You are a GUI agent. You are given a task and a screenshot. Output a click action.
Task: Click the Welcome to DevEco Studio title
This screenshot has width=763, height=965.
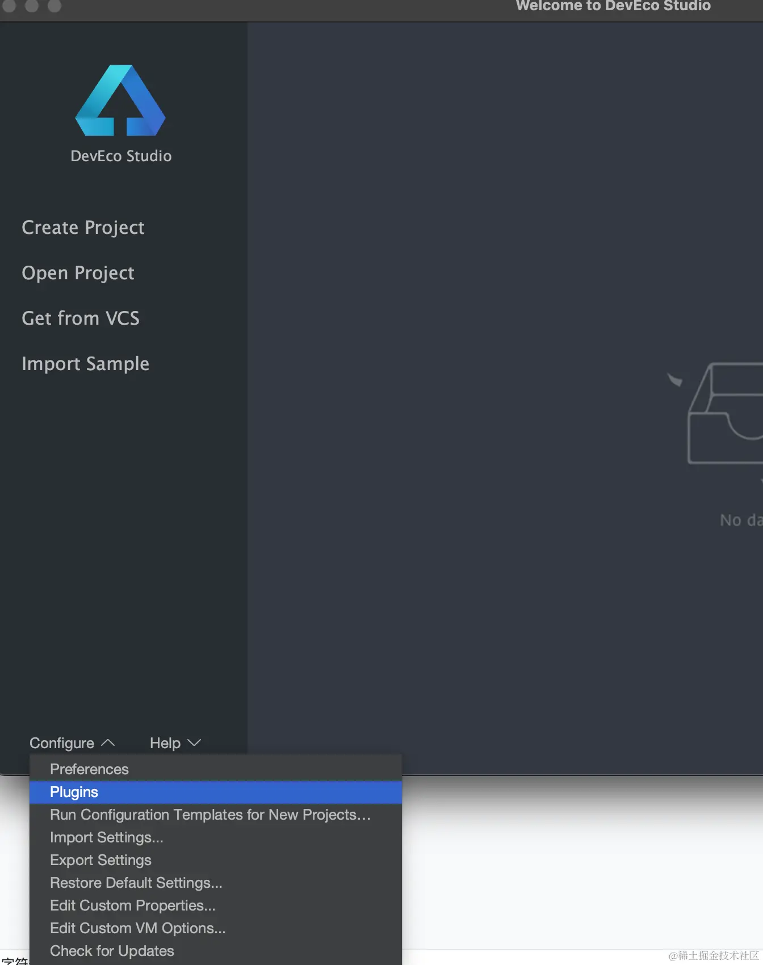[613, 6]
